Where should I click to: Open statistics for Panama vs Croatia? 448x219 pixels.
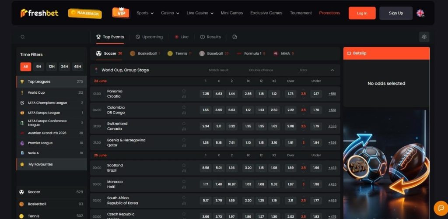pyautogui.click(x=184, y=97)
